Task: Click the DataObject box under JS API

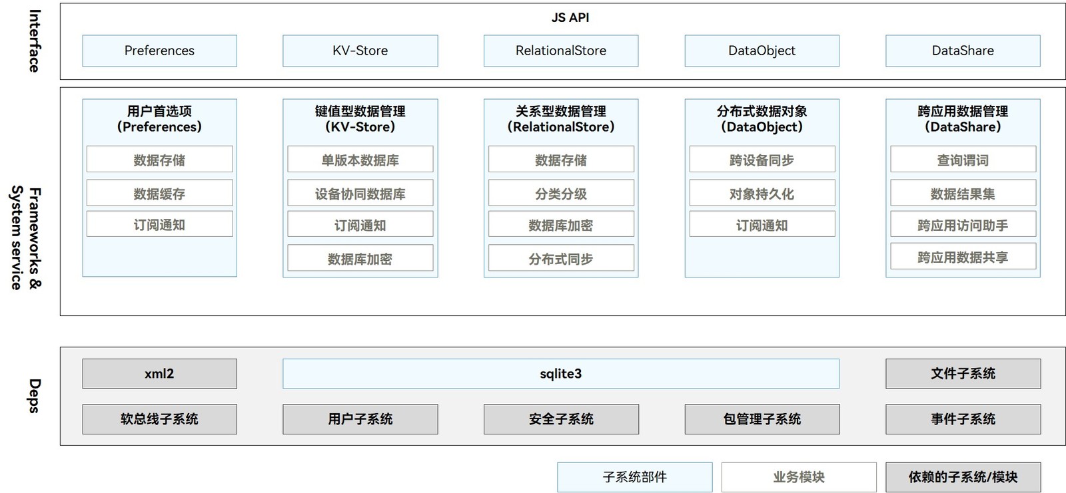Action: [x=762, y=51]
